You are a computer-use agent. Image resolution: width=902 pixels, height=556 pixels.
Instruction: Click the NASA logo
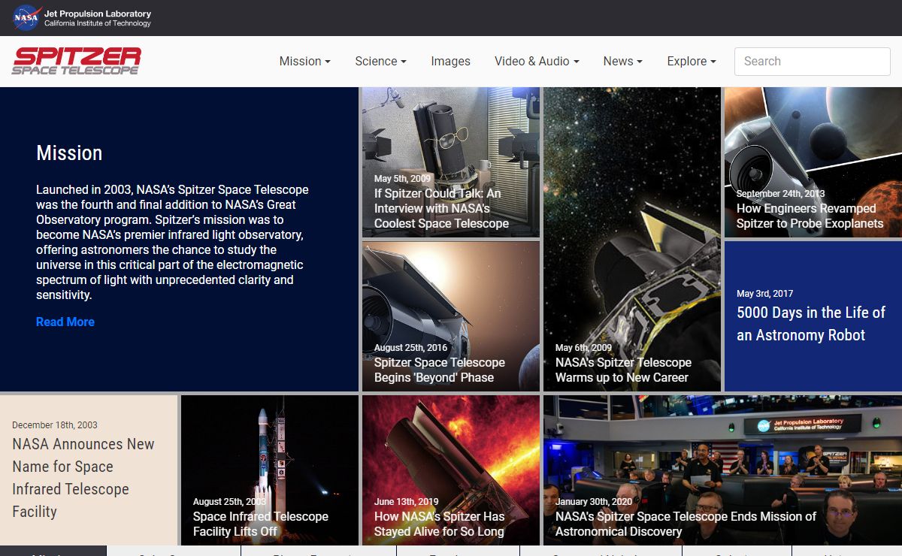[x=26, y=17]
